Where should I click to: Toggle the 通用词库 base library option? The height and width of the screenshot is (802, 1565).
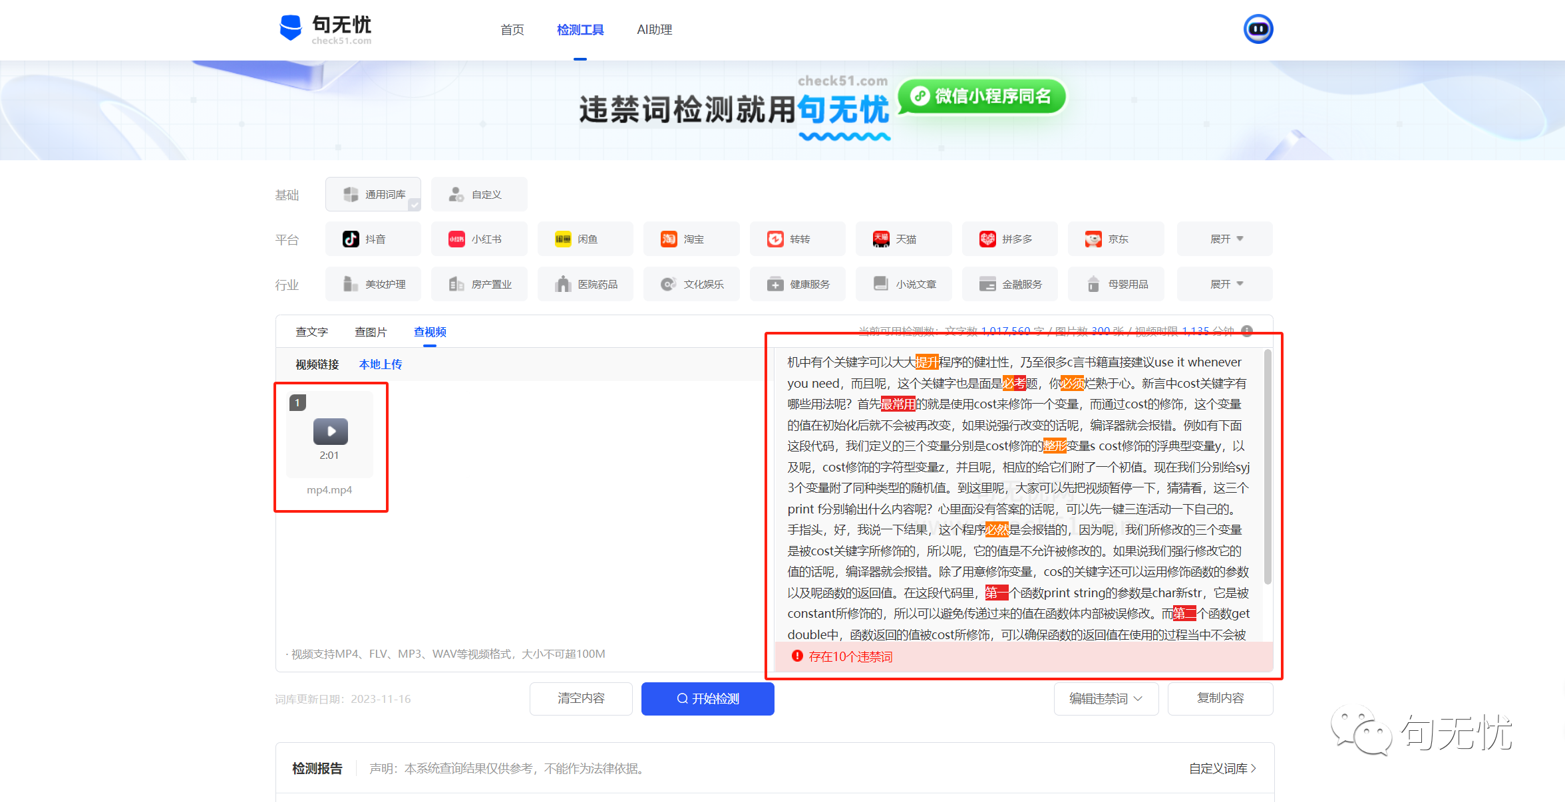[x=373, y=194]
